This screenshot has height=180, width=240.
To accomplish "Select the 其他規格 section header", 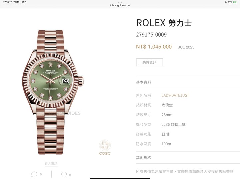I will click(x=143, y=158).
